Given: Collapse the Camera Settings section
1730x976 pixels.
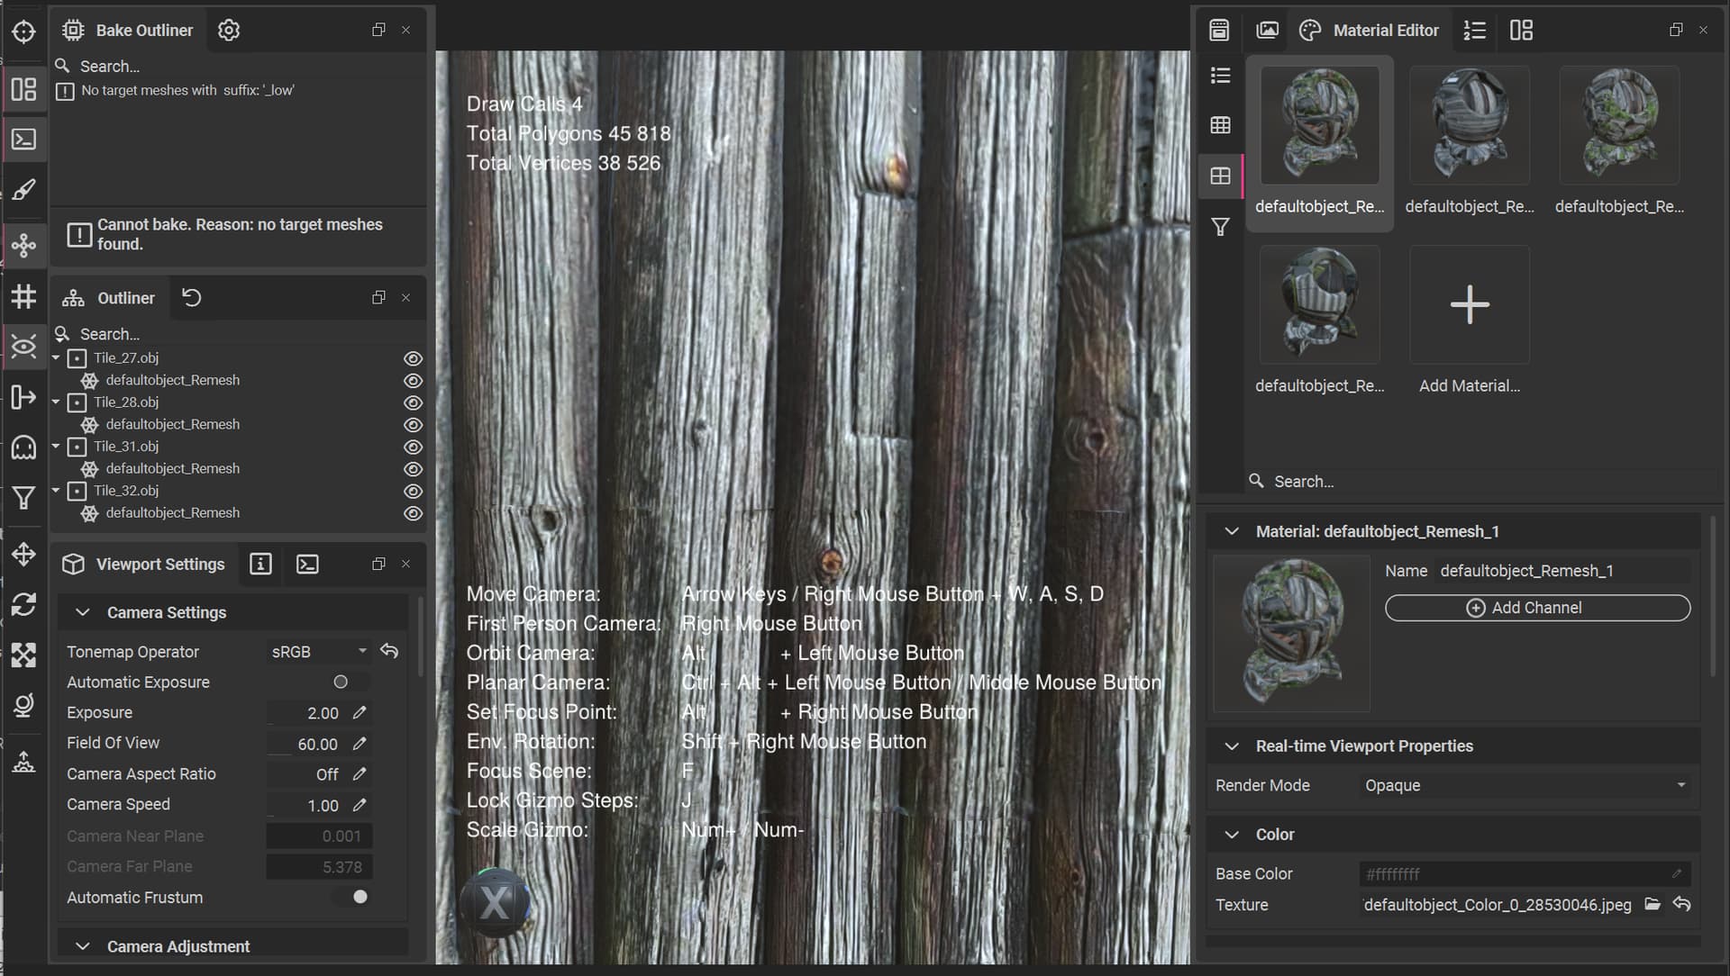Looking at the screenshot, I should 83,612.
